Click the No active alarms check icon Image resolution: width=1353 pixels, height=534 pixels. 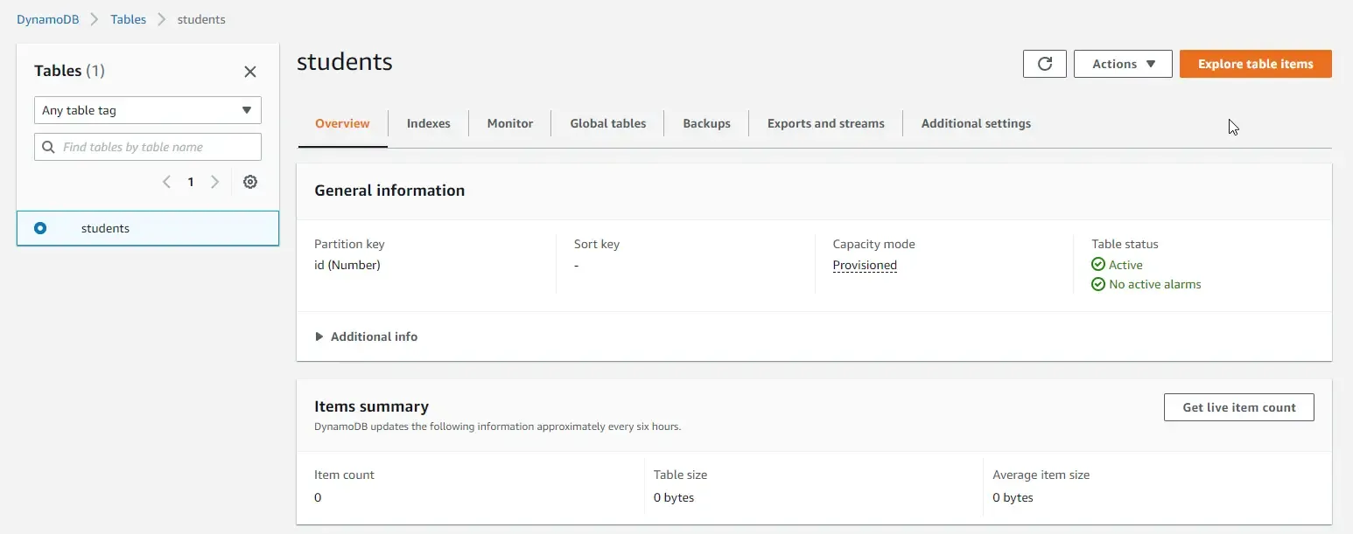click(1098, 284)
